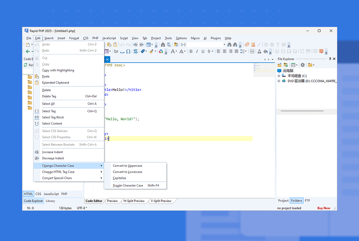The height and width of the screenshot is (241, 359).
Task: Go up one folder in File Explorer
Action: [x=280, y=65]
